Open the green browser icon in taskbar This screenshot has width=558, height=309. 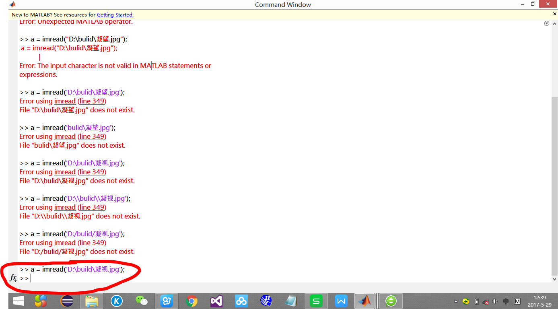391,301
